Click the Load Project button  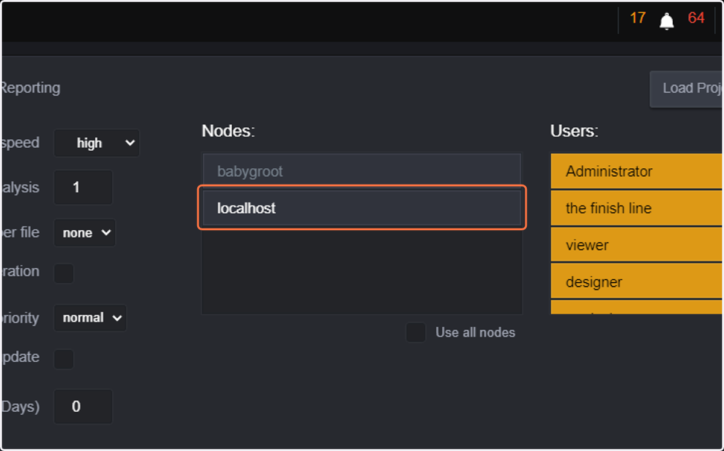tap(687, 89)
